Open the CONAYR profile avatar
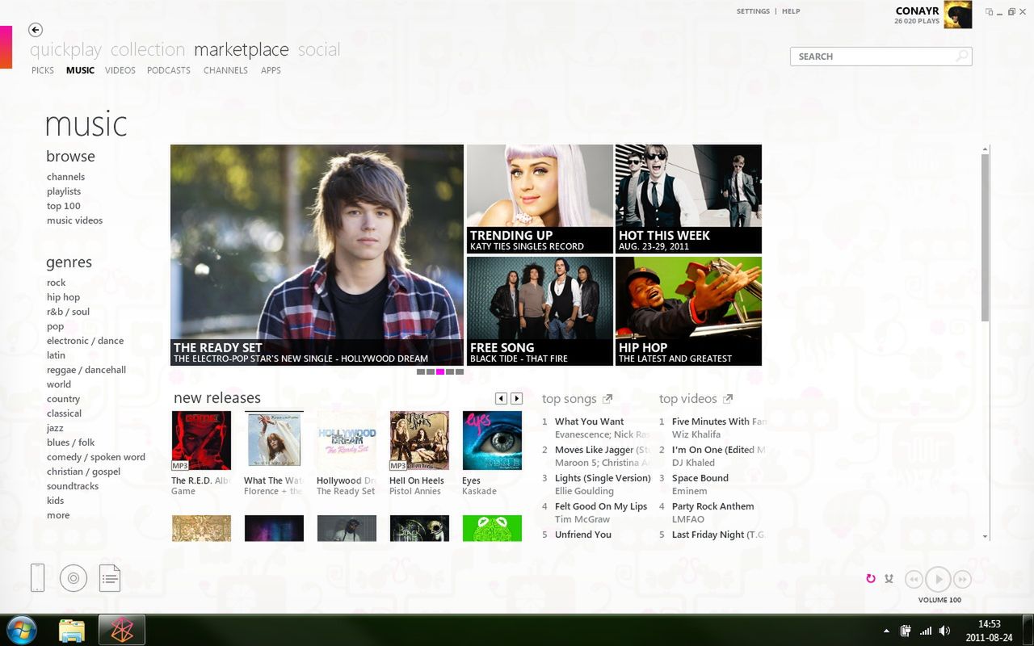This screenshot has height=646, width=1034. [958, 15]
